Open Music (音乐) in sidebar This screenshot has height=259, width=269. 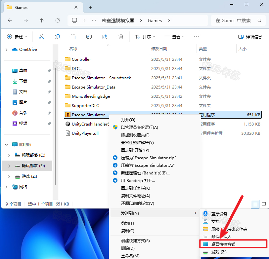coord(23,113)
